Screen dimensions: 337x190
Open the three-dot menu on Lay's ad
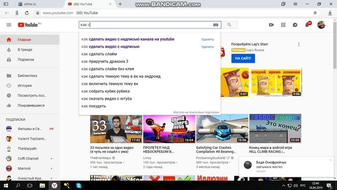click(x=299, y=44)
